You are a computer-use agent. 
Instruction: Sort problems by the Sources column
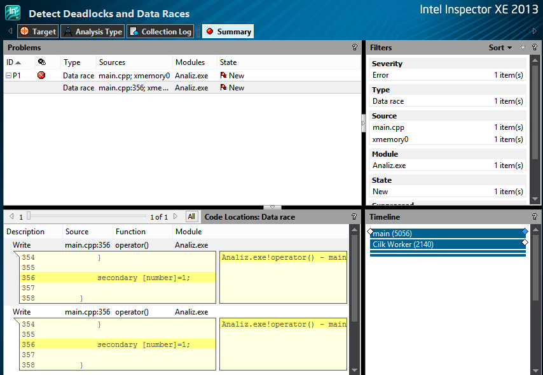(x=134, y=62)
